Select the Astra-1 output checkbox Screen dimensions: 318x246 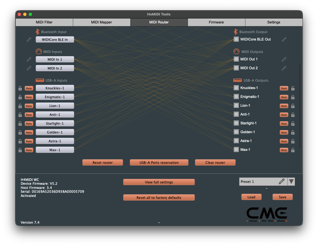pos(236,141)
